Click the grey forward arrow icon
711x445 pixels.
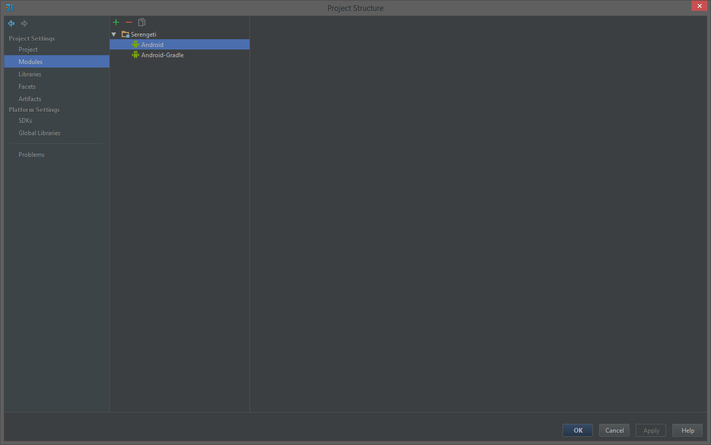tap(24, 23)
